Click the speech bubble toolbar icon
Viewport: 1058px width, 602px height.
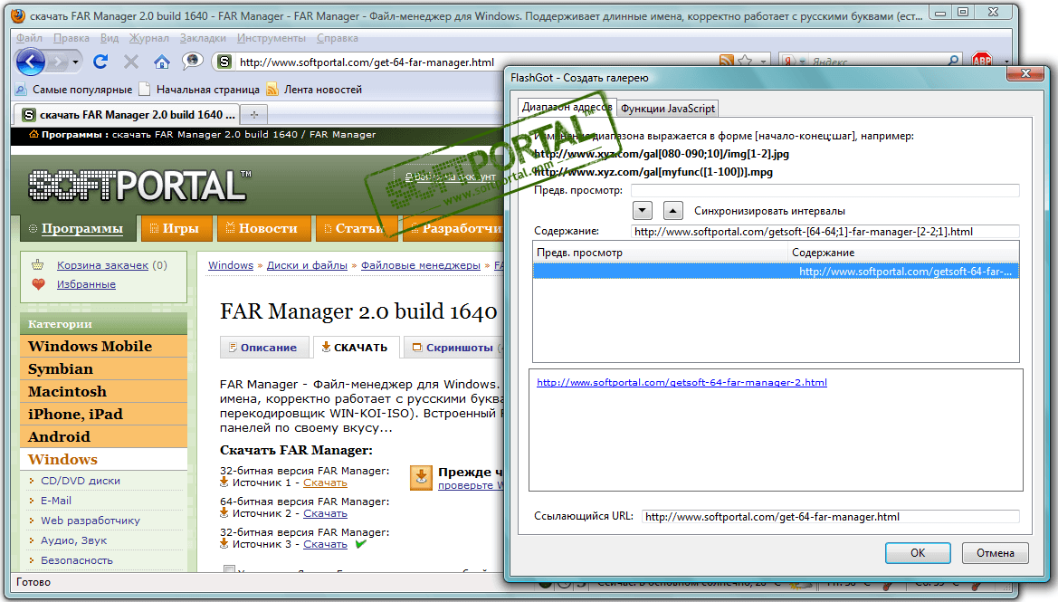click(192, 62)
